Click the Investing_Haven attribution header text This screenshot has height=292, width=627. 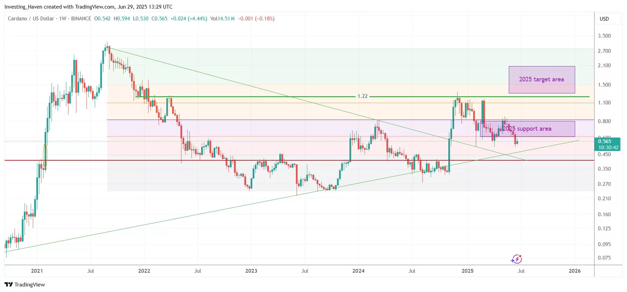point(88,7)
